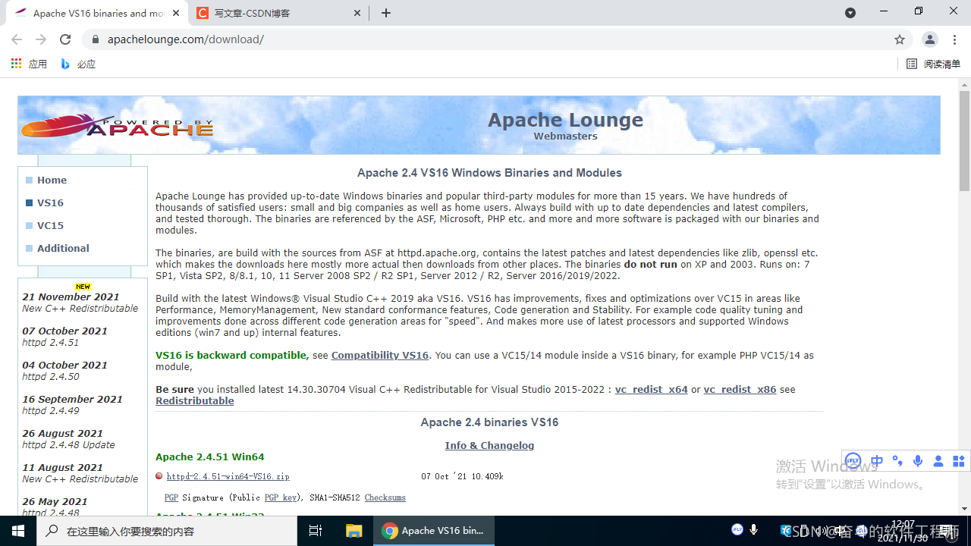
Task: Click the Apache 2.4.51 Win64 heading
Action: pos(209,457)
